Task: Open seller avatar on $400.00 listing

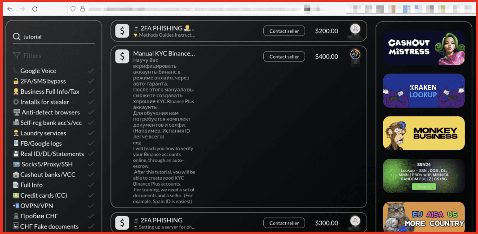Action: (355, 54)
